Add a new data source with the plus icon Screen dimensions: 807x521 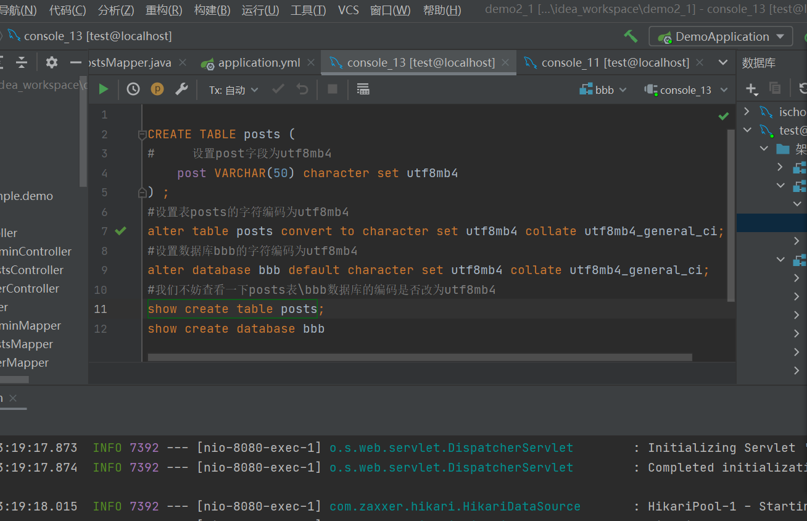751,88
